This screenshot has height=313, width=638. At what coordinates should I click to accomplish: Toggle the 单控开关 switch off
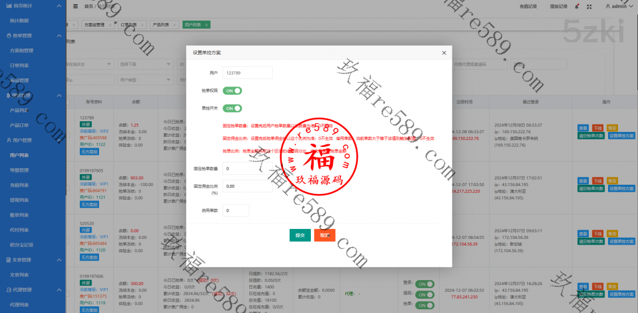232,108
